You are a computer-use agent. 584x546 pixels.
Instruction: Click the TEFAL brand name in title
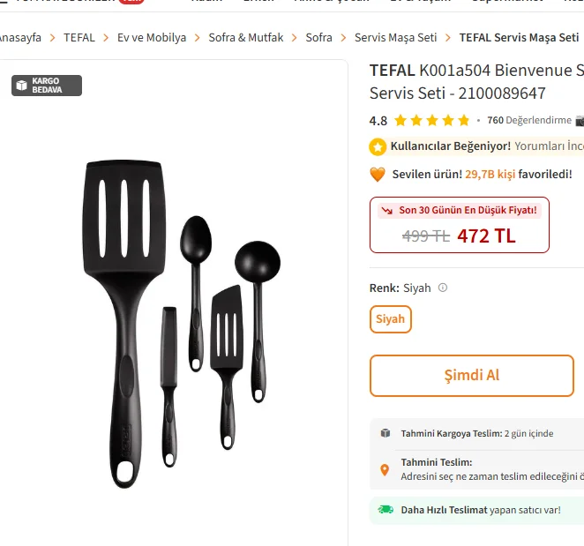[392, 71]
